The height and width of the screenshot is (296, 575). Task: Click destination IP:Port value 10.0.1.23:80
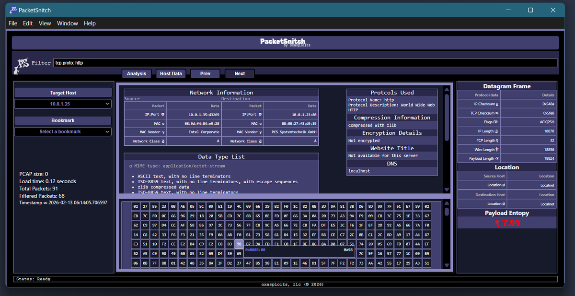(x=305, y=115)
